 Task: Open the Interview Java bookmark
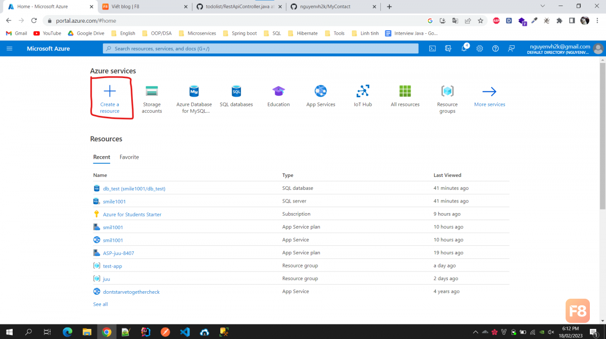411,33
